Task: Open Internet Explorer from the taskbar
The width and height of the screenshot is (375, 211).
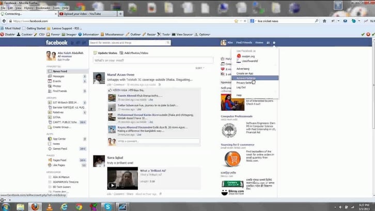Action: pos(64,206)
